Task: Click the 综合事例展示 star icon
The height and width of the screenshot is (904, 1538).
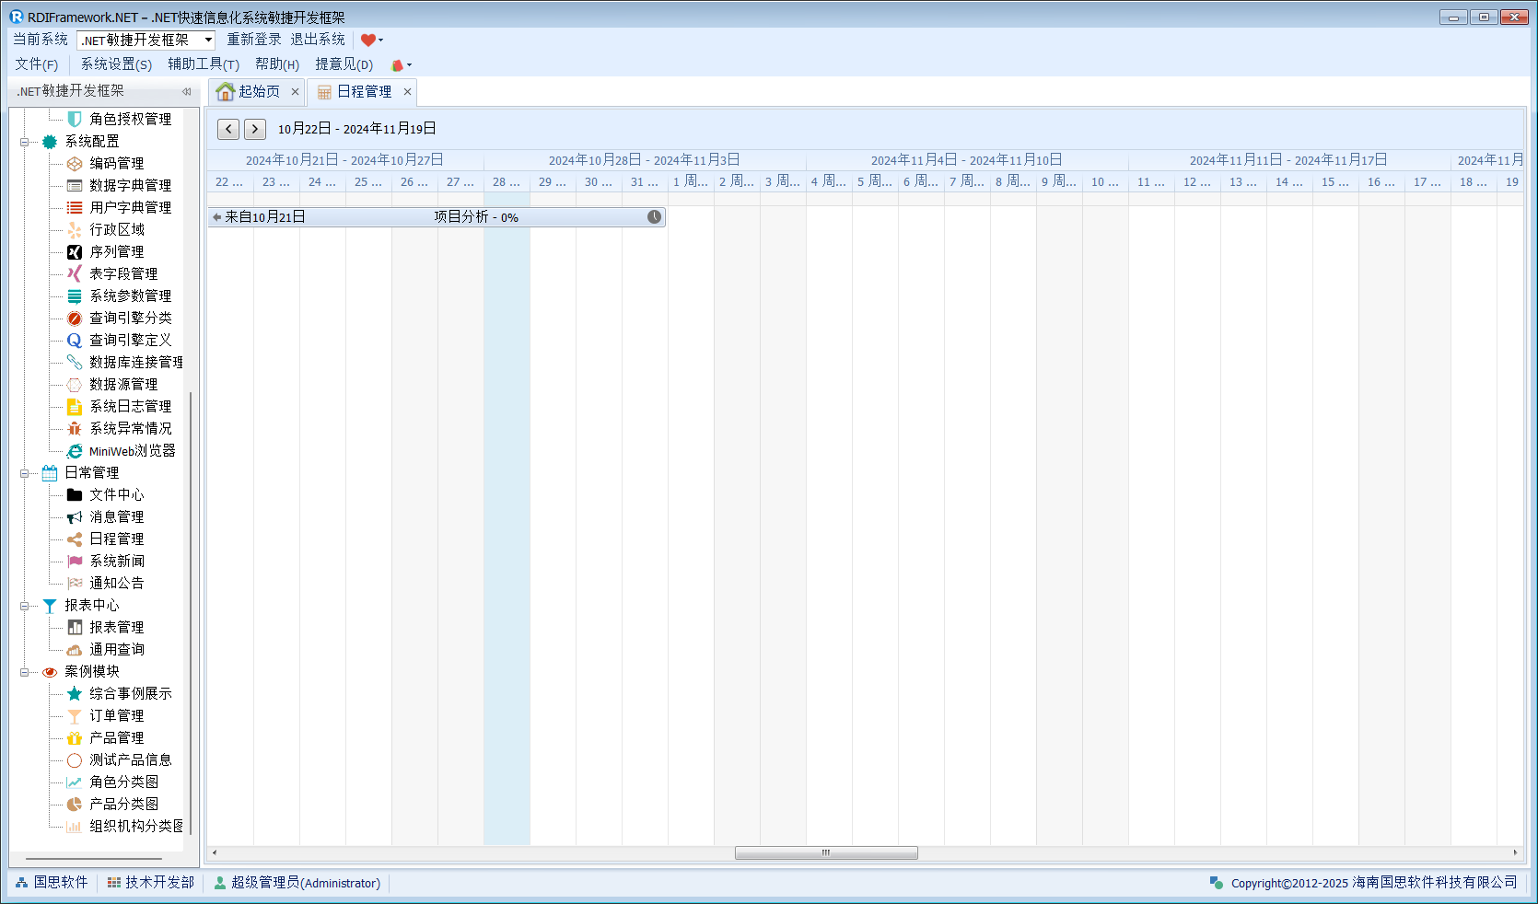Action: coord(75,694)
